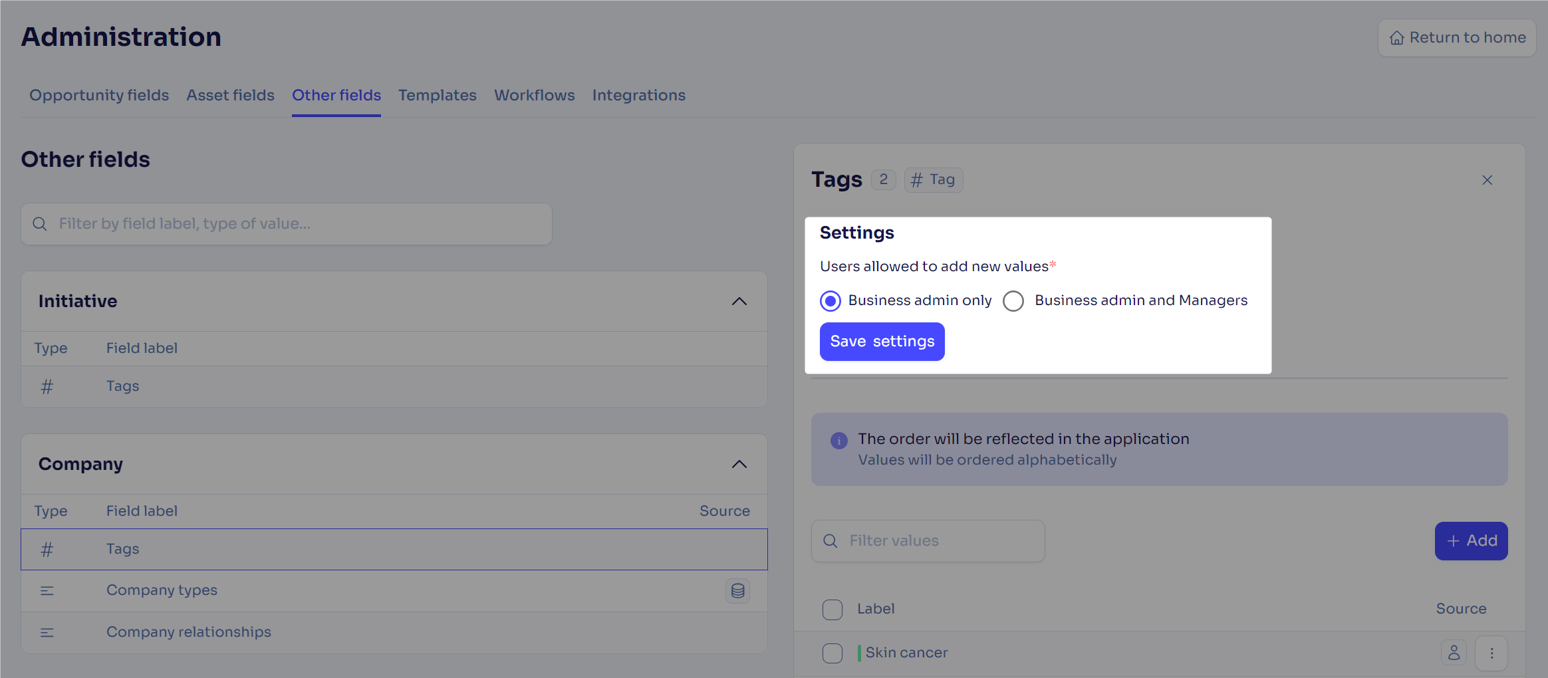Viewport: 1548px width, 678px height.
Task: Select the Tags row under Initiative
Action: pyautogui.click(x=394, y=386)
